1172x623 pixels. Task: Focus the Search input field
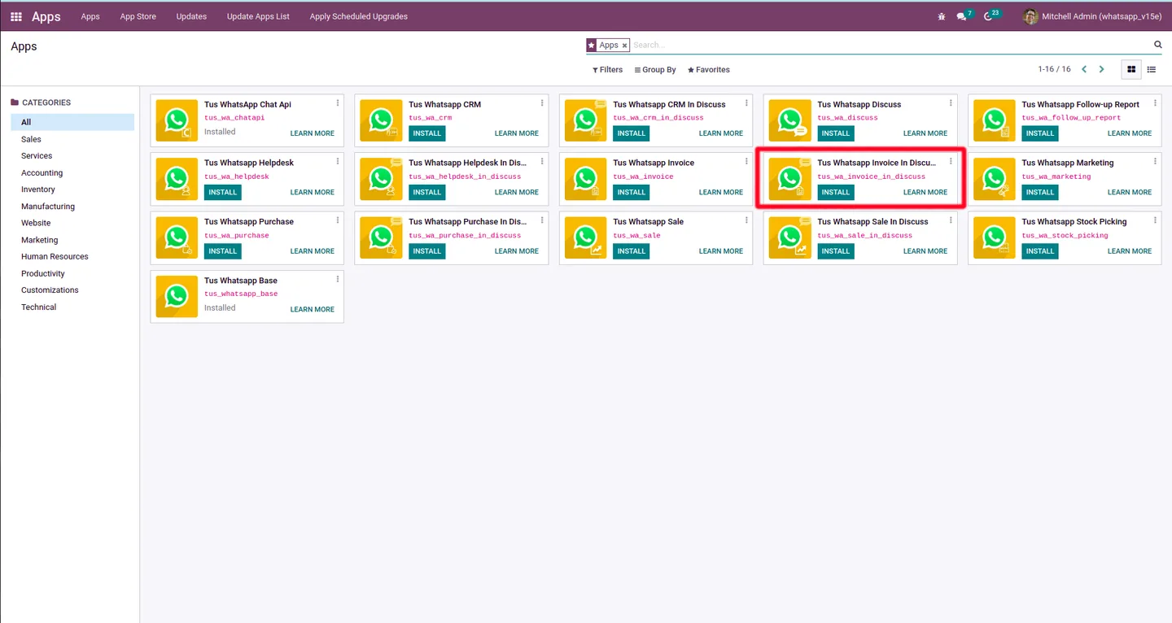tap(891, 46)
